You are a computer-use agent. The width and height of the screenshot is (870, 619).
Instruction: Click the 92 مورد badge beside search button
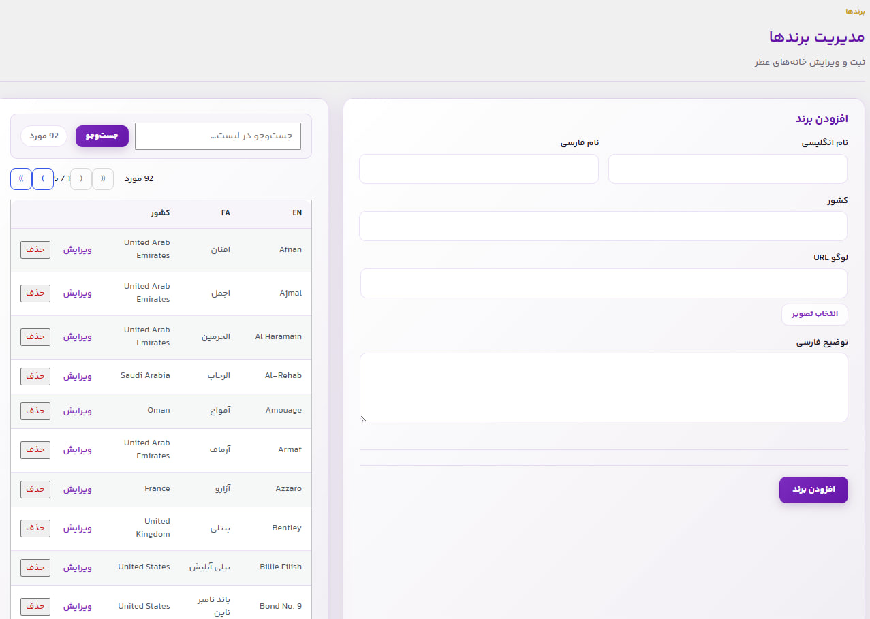44,136
